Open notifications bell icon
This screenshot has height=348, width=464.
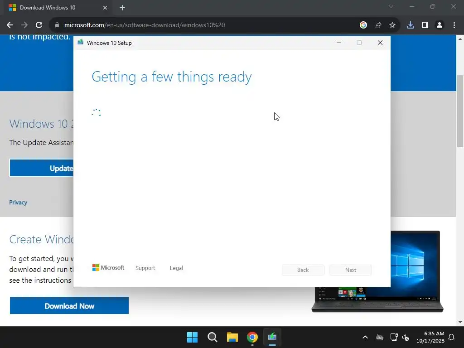[452, 337]
